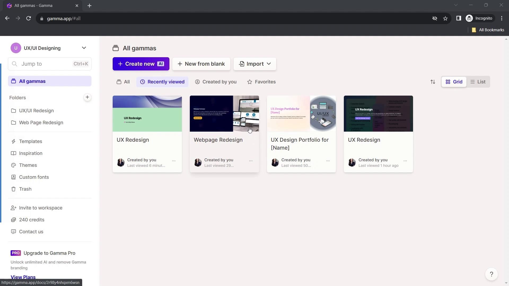The width and height of the screenshot is (509, 286).
Task: Click Create new AI button
Action: (141, 64)
